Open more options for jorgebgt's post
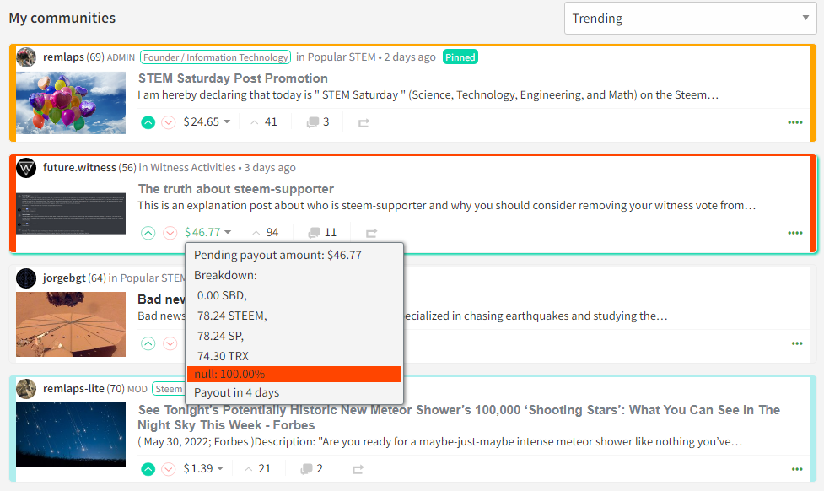Screen dimensions: 824x491 tap(797, 343)
